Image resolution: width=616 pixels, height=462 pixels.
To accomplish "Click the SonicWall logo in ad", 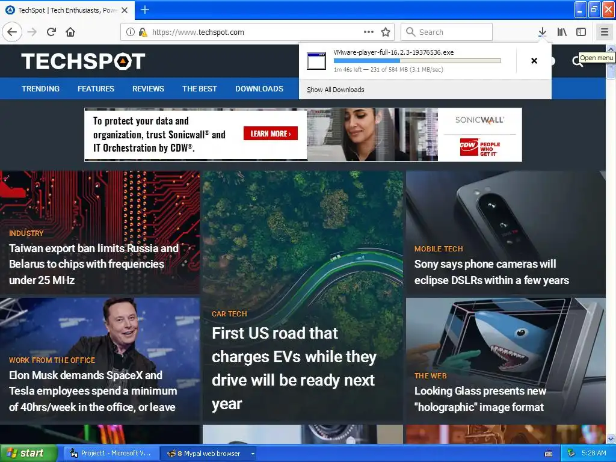I will click(479, 120).
